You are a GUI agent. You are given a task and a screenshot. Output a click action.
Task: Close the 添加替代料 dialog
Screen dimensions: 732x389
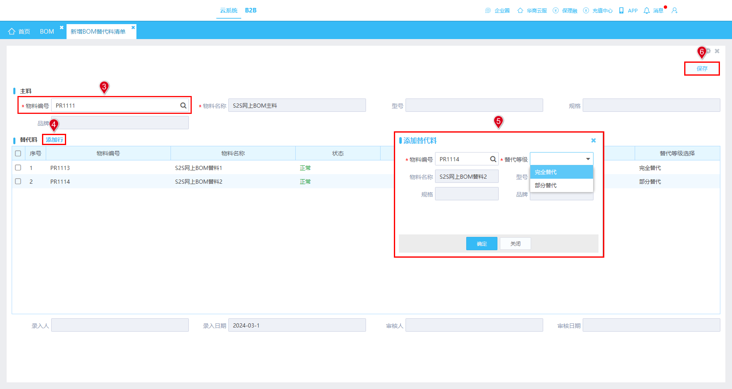594,140
